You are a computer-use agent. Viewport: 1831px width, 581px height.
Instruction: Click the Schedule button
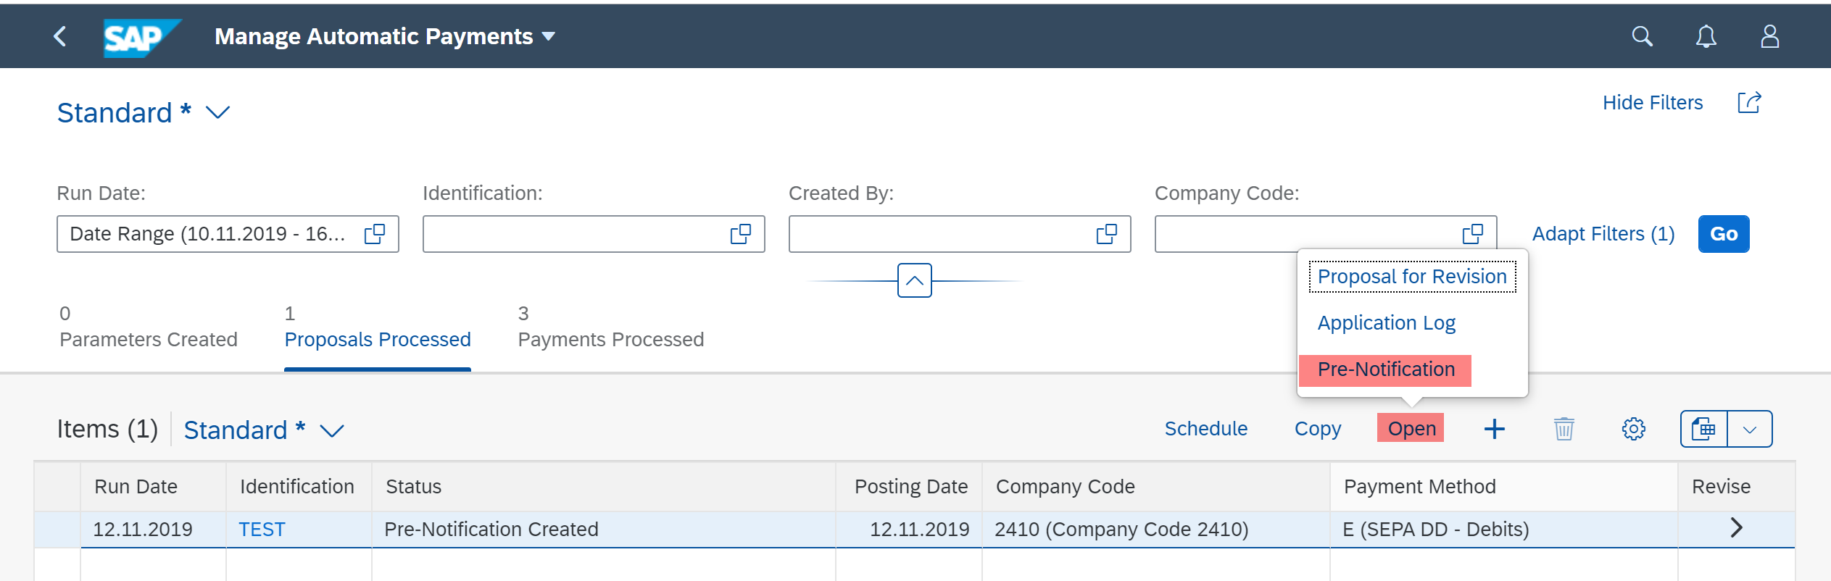[1205, 429]
